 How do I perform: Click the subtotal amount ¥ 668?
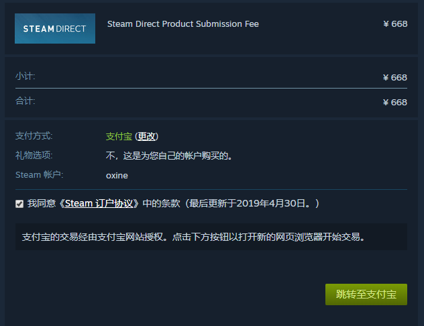394,77
